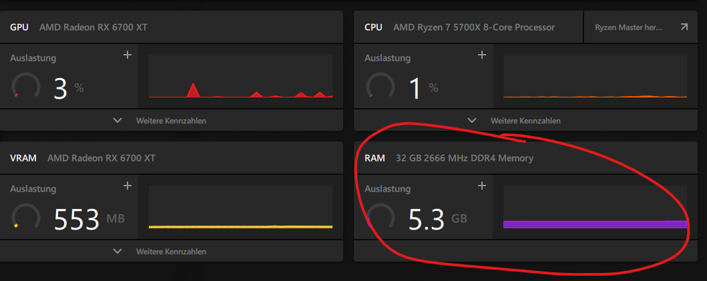The width and height of the screenshot is (707, 281).
Task: Click AMD Ryzen 7 5700X 8-Core Processor text
Action: 475,27
